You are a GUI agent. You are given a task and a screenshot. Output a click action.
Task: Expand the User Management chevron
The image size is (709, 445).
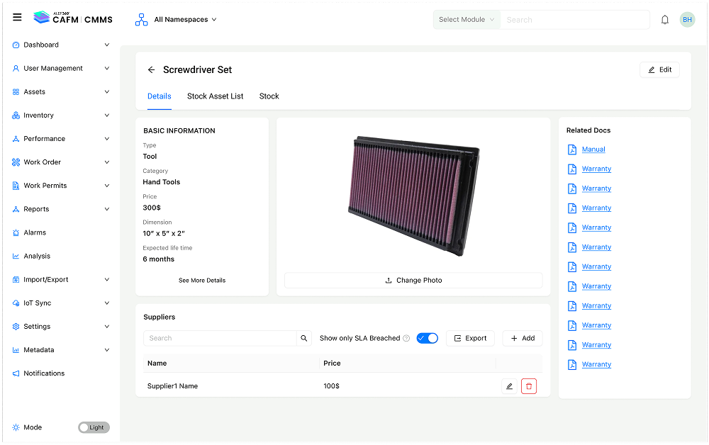(107, 68)
